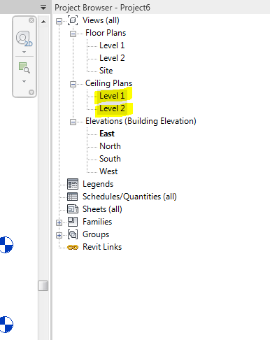
Task: Close the navigation bar with its X button
Action: click(31, 20)
